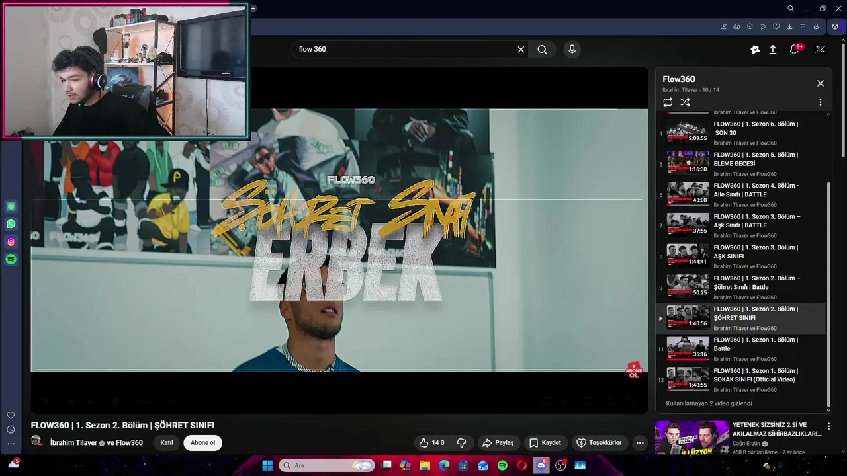
Task: Play SOKAK SINIFI Official Video entry
Action: click(740, 379)
